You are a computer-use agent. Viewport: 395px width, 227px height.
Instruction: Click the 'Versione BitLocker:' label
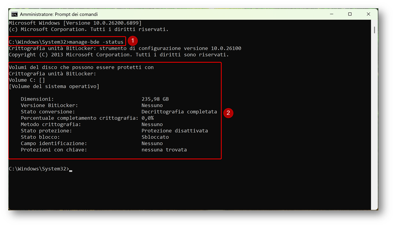click(x=49, y=105)
